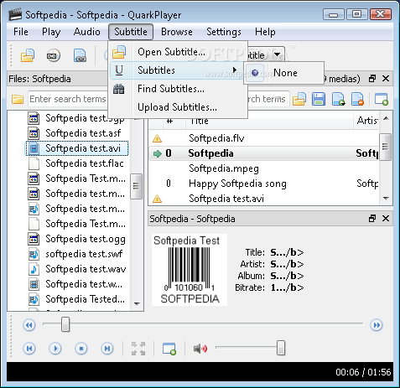Mute audio with speaker icon
Image resolution: width=400 pixels, height=388 pixels.
pos(200,349)
